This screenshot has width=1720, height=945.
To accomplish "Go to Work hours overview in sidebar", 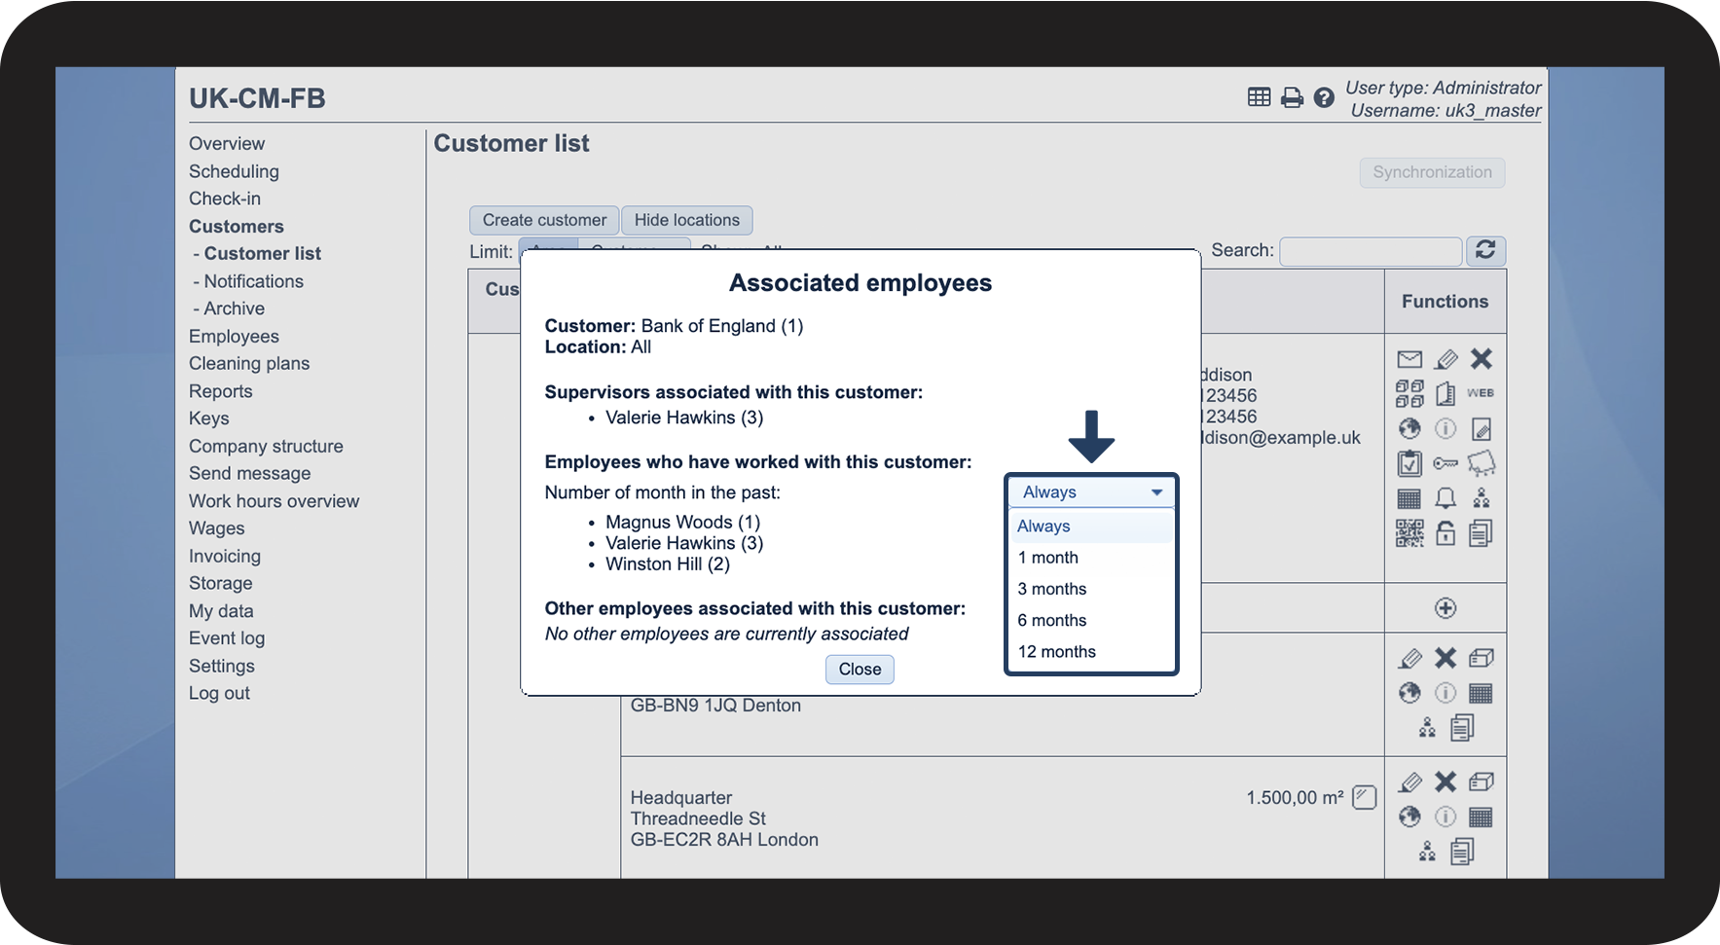I will [x=274, y=501].
